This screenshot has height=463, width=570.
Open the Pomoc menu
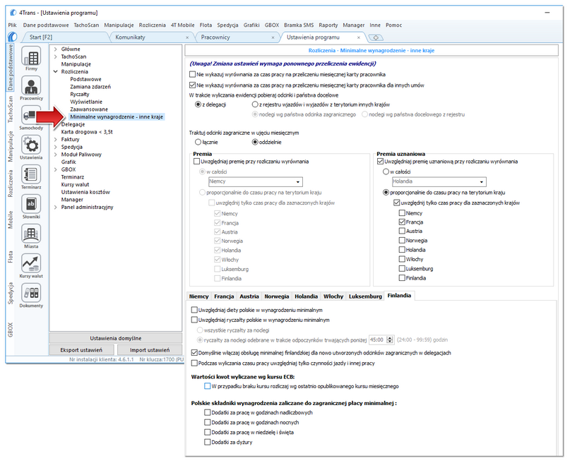393,25
